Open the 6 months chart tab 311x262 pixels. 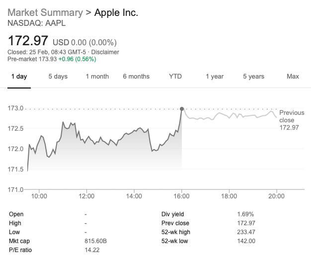[136, 77]
